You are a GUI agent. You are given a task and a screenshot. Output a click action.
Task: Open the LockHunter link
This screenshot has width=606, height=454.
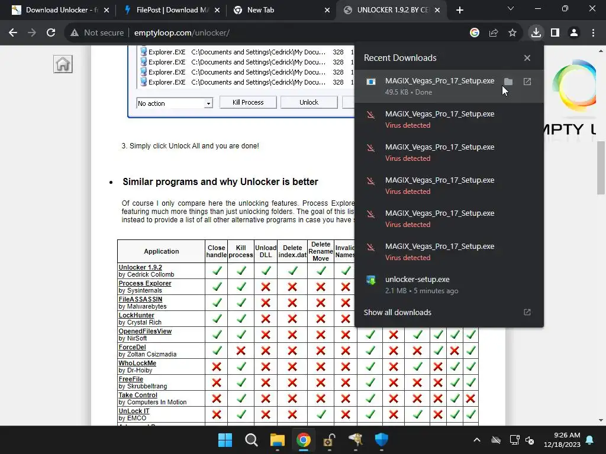[x=137, y=315]
